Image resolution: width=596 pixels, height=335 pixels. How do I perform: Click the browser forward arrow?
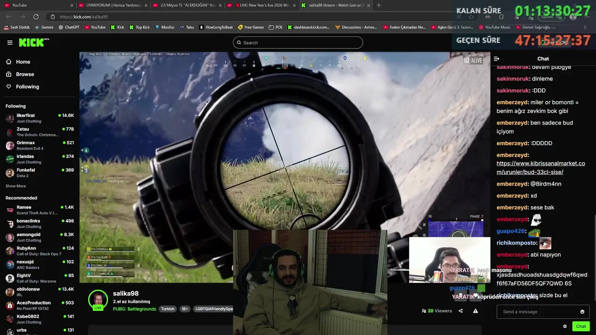click(x=21, y=17)
